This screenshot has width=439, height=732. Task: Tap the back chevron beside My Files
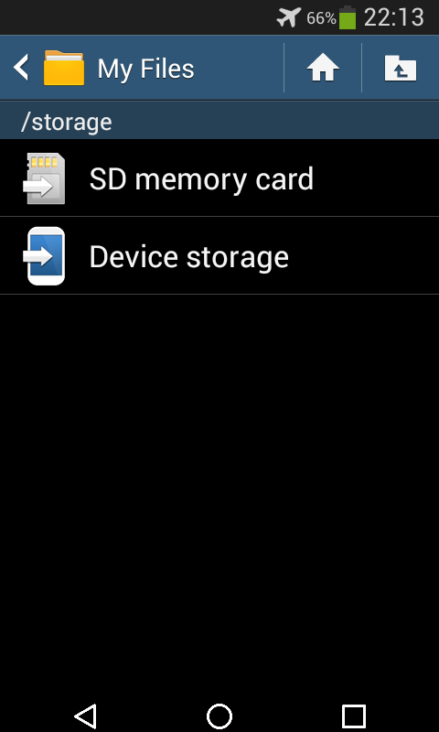click(x=21, y=67)
